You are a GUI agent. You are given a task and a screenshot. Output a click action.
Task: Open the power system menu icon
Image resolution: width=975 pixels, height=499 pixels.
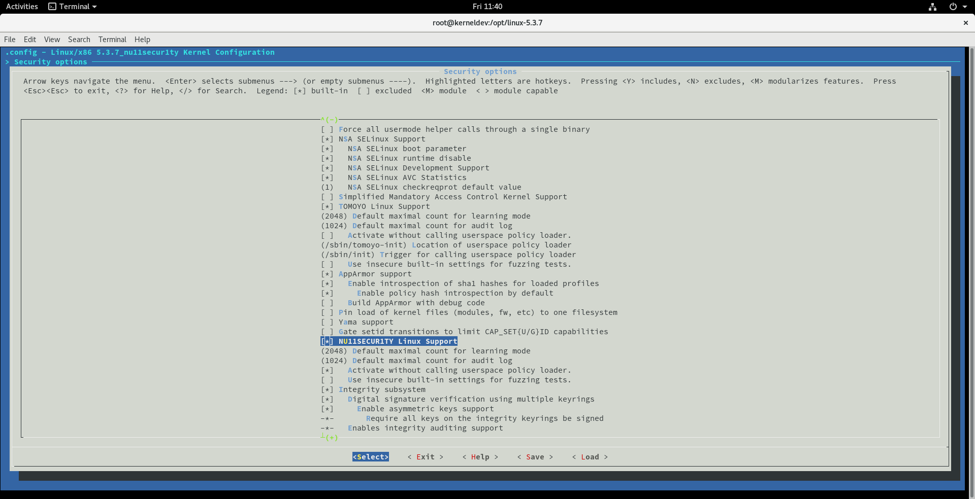953,7
